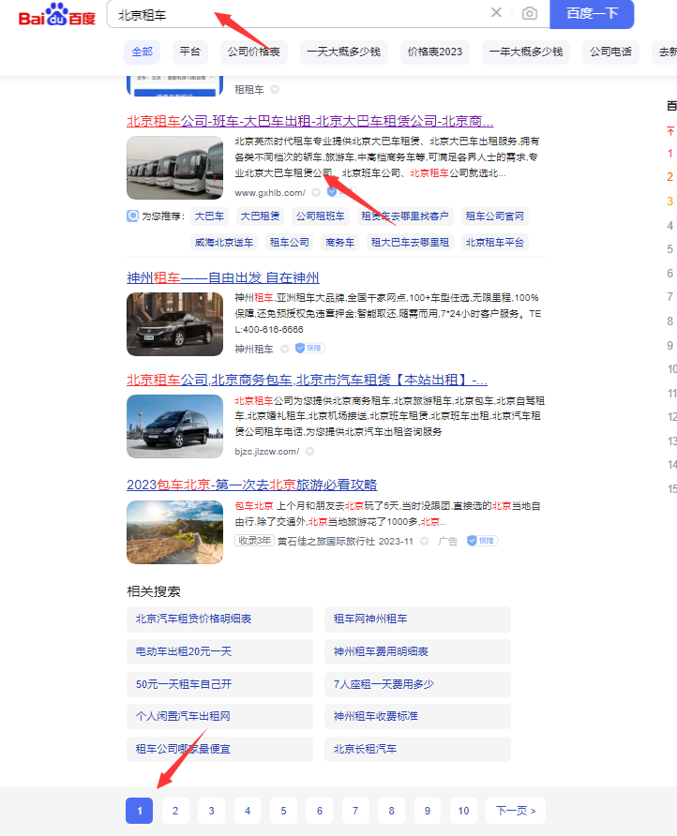
Task: Open related search 北京长租汽车
Action: click(x=417, y=749)
